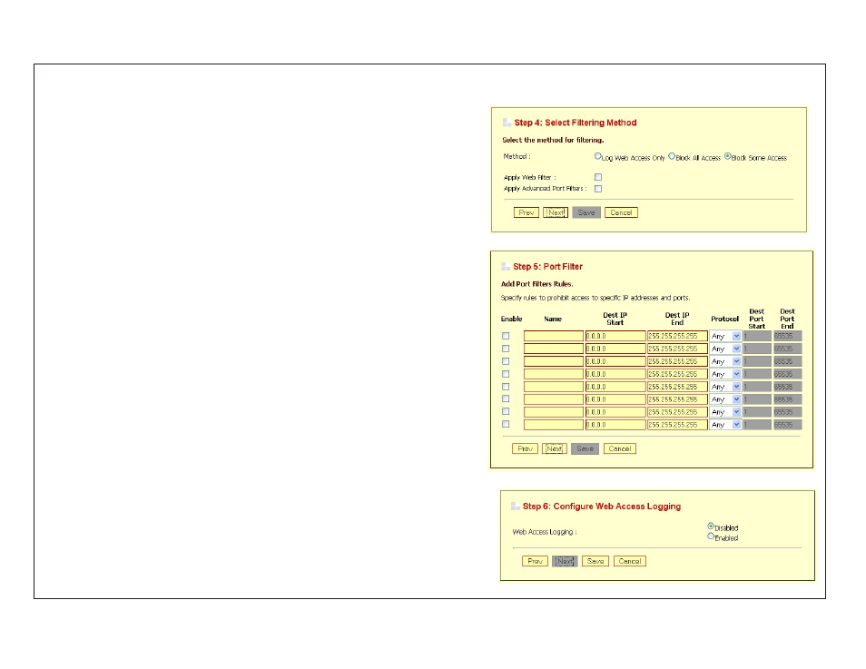Cancel the Step 4 filtering method
This screenshot has height=669, width=866.
tap(621, 212)
